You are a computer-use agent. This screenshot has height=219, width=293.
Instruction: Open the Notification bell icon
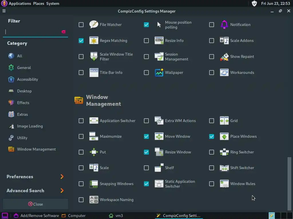coord(224,25)
